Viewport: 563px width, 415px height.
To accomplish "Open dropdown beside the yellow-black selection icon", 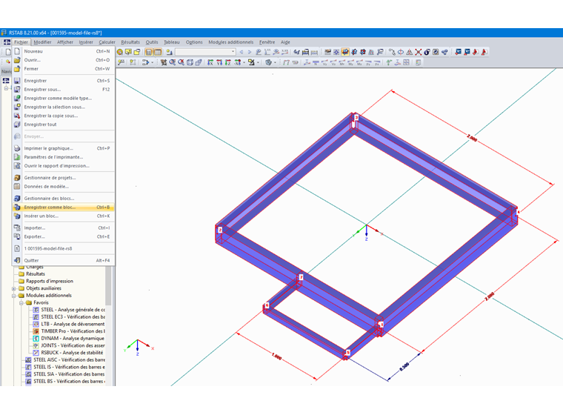I will (258, 62).
